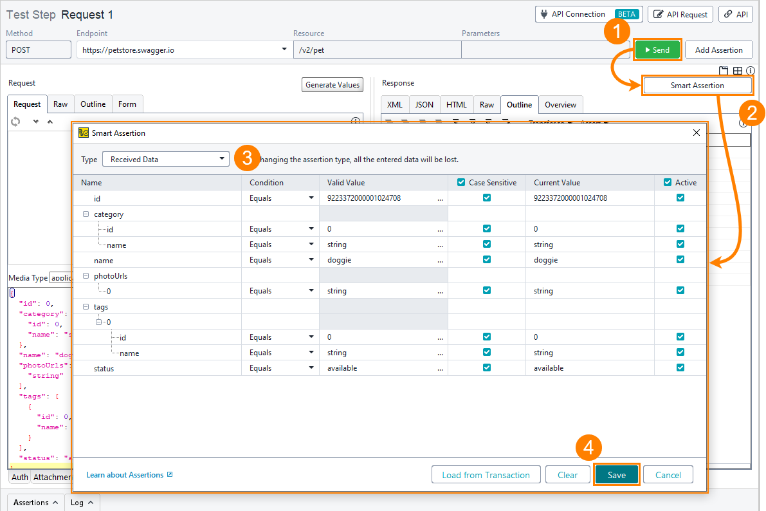Image resolution: width=766 pixels, height=511 pixels.
Task: Open ellipsis editor for the doggie valid value
Action: [x=440, y=260]
